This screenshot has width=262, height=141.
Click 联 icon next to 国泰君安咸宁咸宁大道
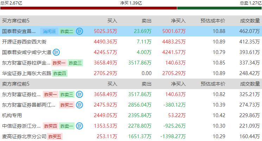[x=56, y=52]
